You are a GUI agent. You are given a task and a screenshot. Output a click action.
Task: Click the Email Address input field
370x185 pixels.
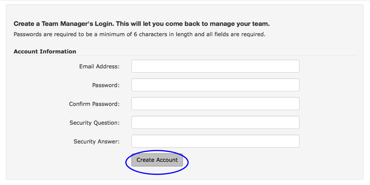(216, 66)
